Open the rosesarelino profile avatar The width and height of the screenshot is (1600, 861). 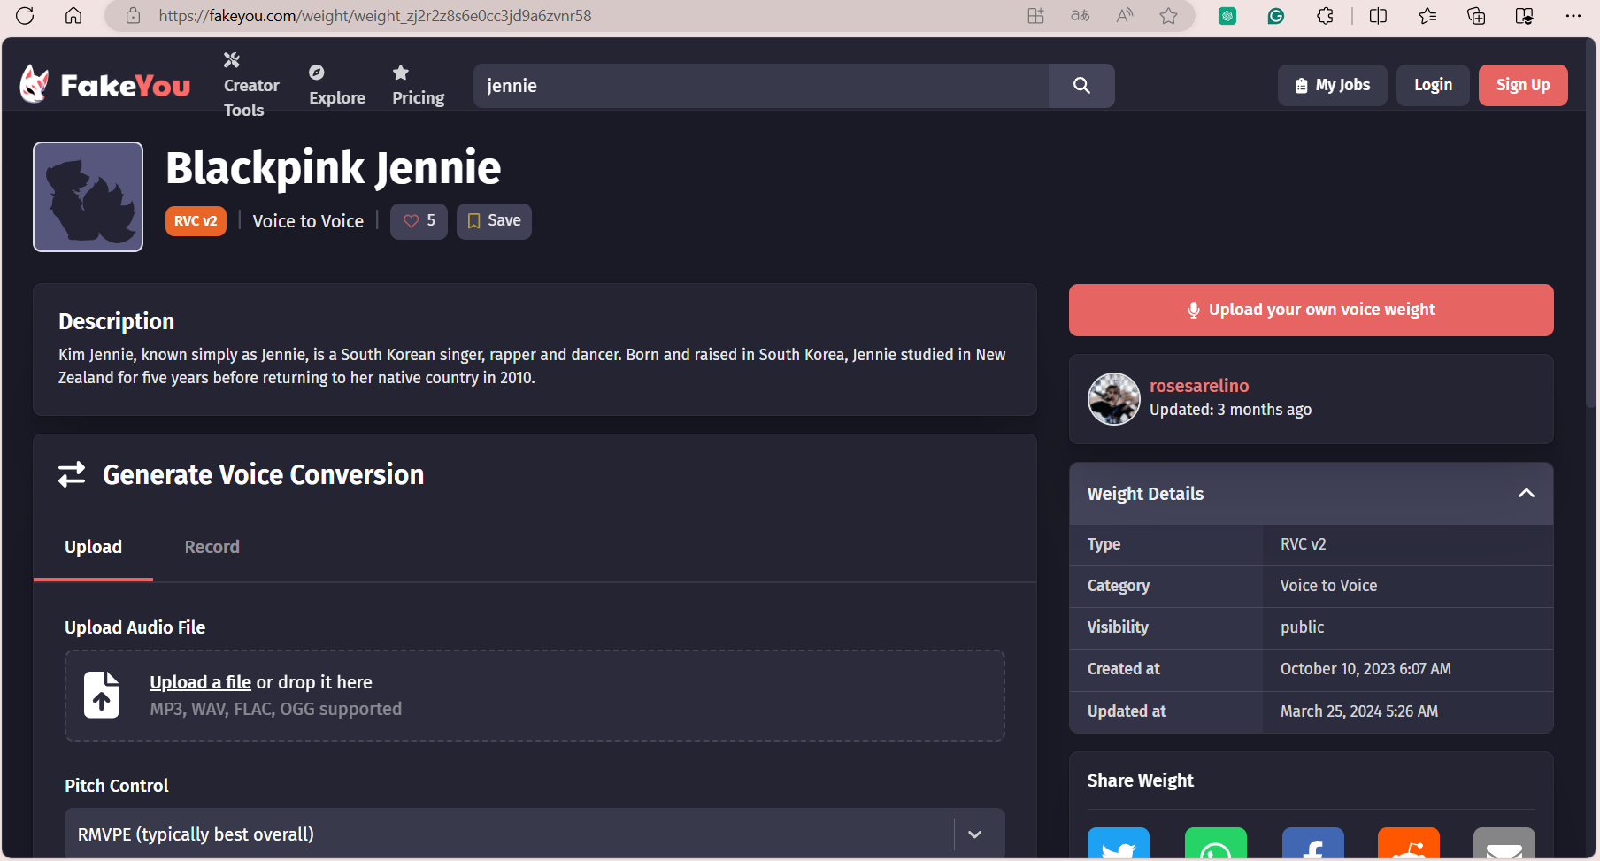tap(1114, 399)
